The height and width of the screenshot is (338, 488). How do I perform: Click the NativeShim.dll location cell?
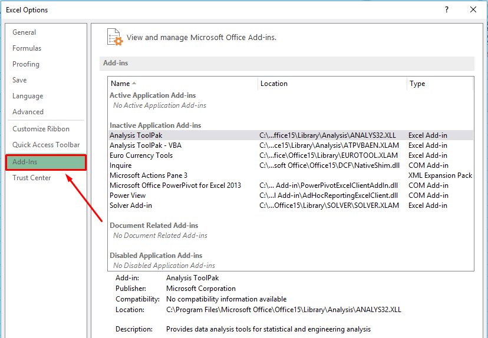tap(329, 165)
